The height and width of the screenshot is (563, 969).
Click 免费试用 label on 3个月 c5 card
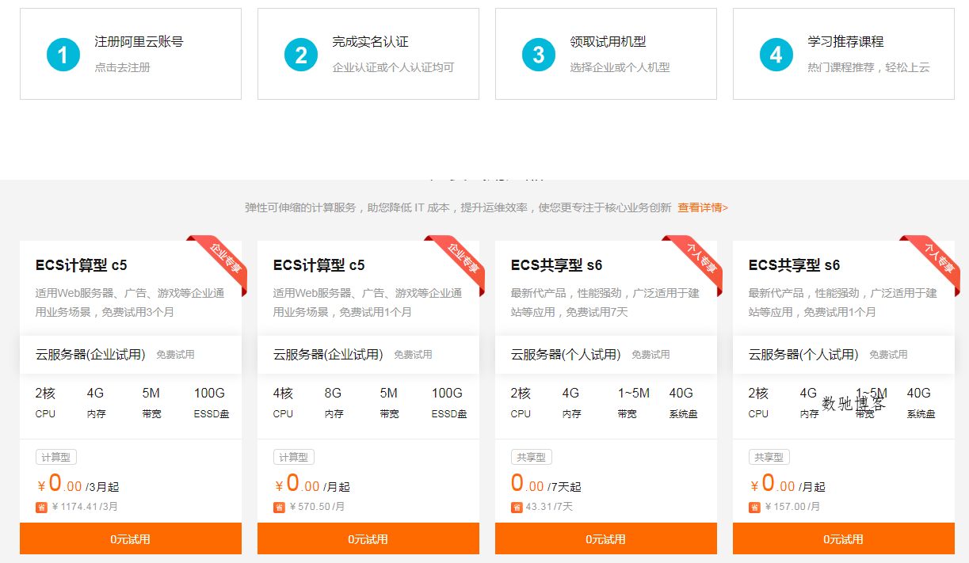pos(175,355)
